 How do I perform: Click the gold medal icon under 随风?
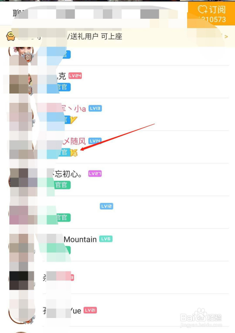[74, 153]
